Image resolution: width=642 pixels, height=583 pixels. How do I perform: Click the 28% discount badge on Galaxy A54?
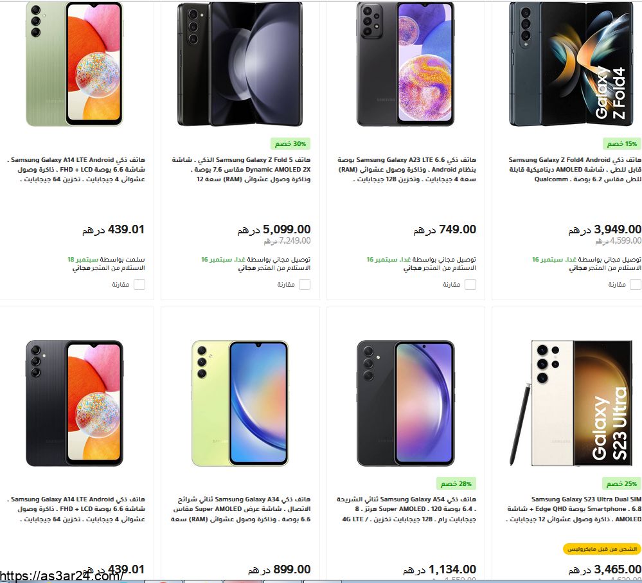[456, 483]
